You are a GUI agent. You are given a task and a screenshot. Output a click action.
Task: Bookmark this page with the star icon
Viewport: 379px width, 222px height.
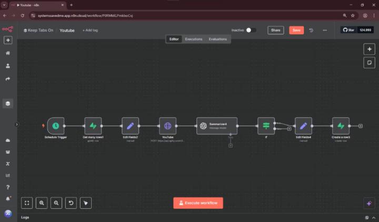(x=353, y=15)
